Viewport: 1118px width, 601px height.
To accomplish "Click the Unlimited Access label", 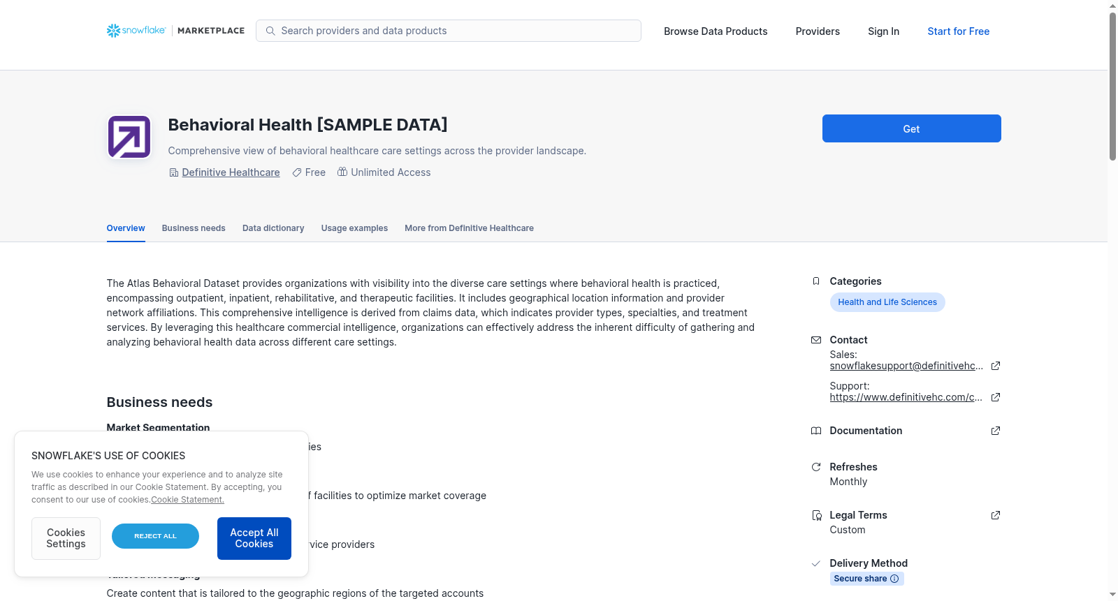I will (391, 172).
